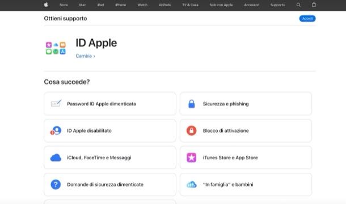The image size is (346, 204).
Task: Select "In famiglia" e bambini card
Action: point(246,184)
